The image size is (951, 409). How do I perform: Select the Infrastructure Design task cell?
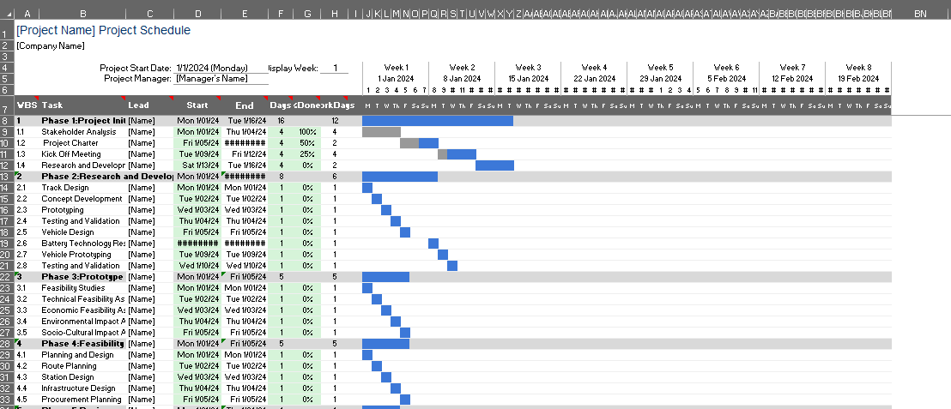[82, 388]
